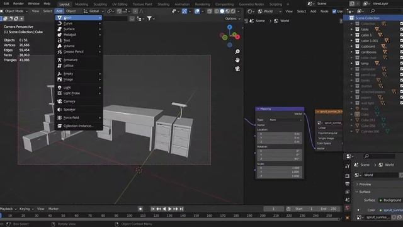Open the View Layer properties tab icon
Image resolution: width=403 pixels, height=227 pixels.
(x=348, y=192)
